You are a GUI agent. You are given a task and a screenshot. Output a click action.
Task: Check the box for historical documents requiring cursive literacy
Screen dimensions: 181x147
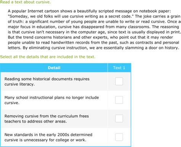[x=119, y=81]
